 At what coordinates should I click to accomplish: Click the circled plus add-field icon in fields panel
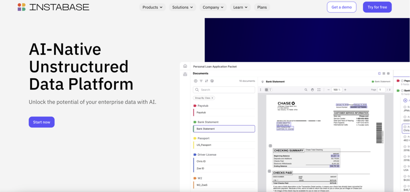pyautogui.click(x=405, y=100)
